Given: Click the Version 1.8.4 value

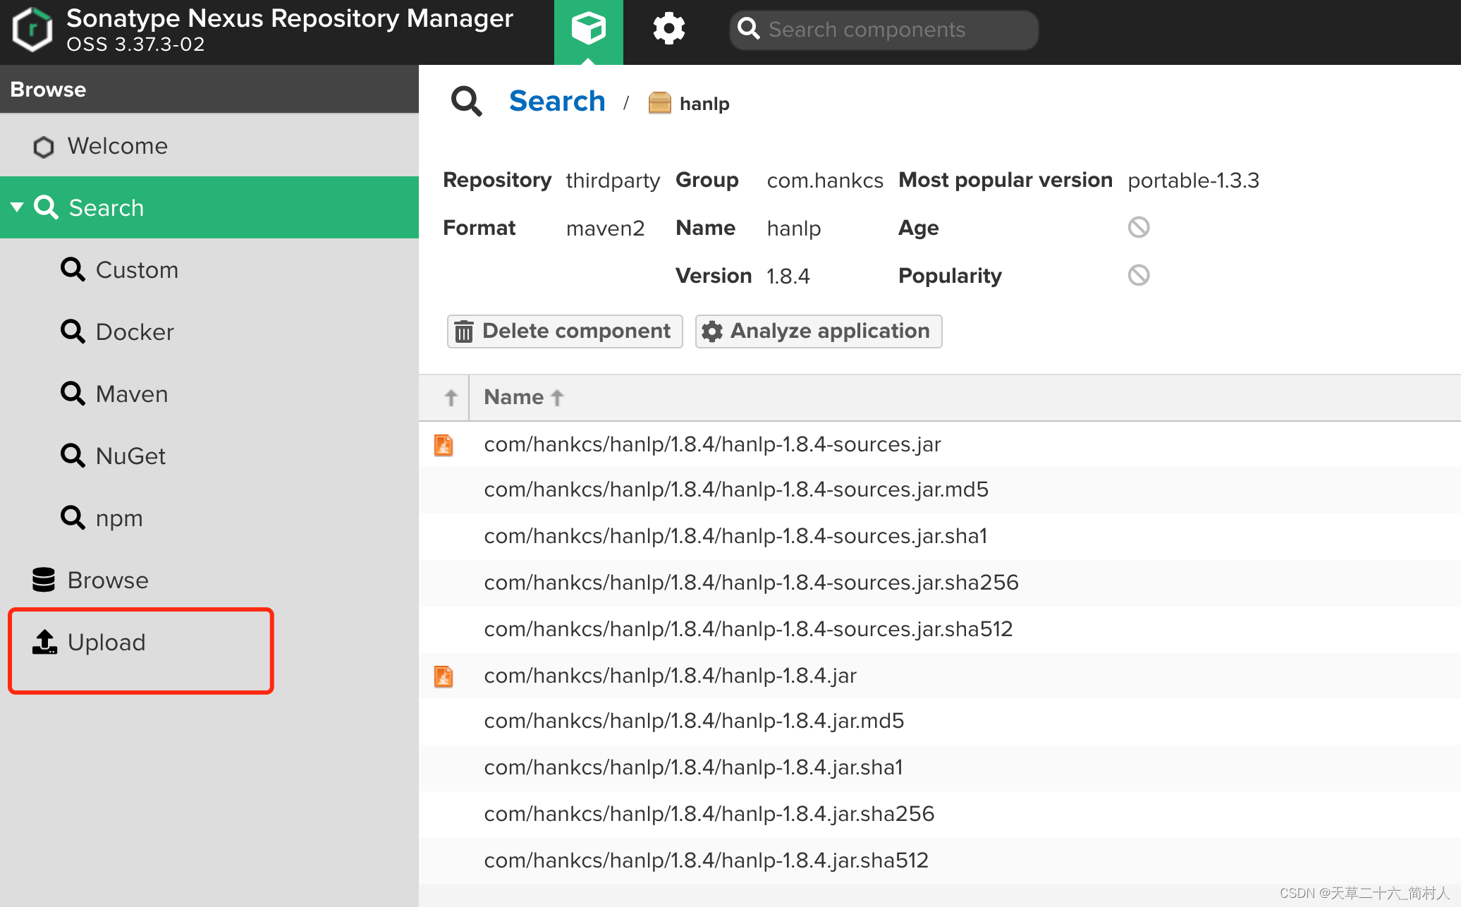Looking at the screenshot, I should [x=788, y=276].
